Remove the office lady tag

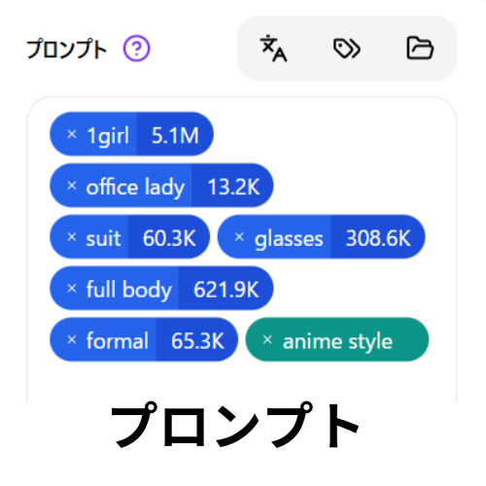pyautogui.click(x=72, y=186)
